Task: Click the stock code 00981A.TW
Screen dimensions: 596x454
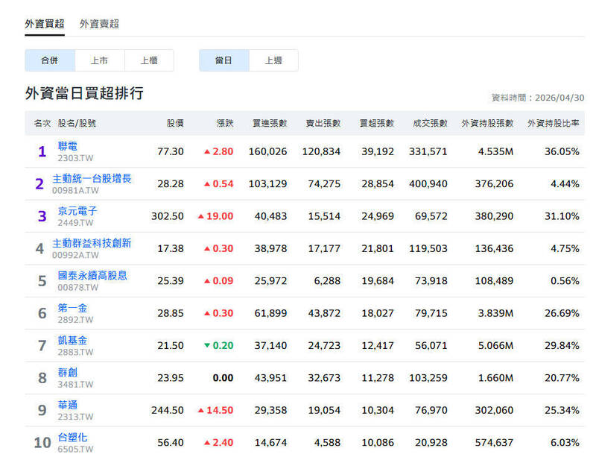Action: click(x=75, y=191)
